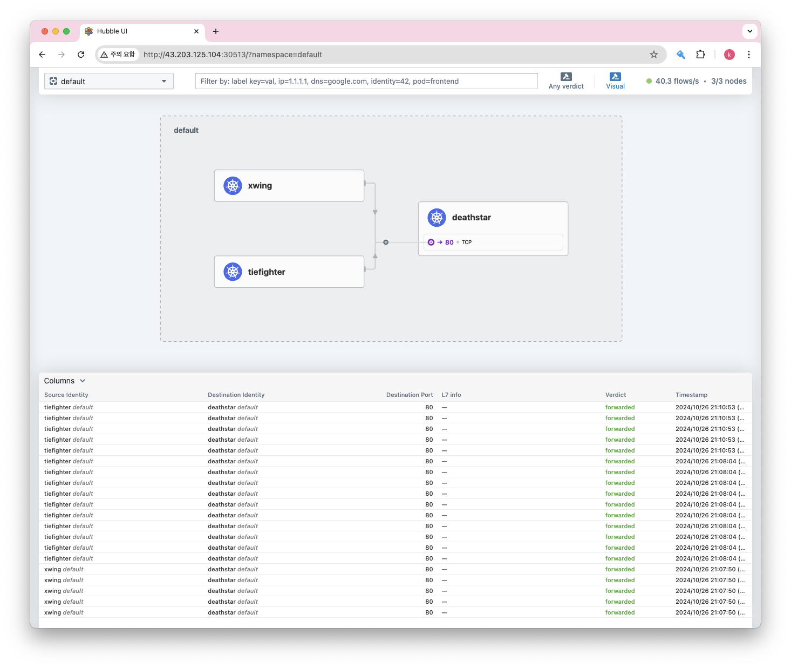Screen dimensions: 791x668
Task: Click the Timestamp column header
Action: [691, 395]
